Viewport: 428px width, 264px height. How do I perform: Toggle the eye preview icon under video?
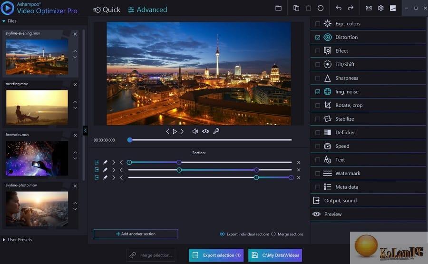[205, 131]
